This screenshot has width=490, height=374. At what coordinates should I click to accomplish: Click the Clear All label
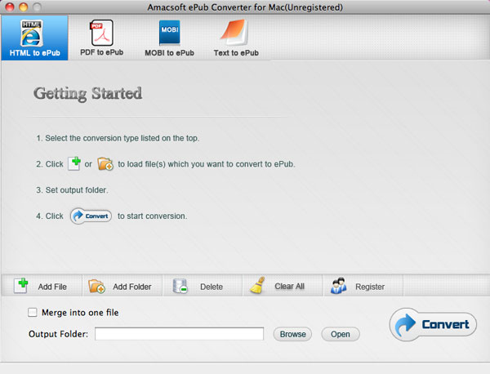point(289,287)
